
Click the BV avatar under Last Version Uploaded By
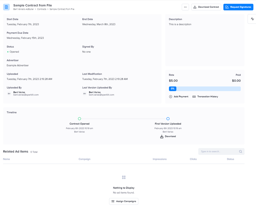click(x=84, y=94)
